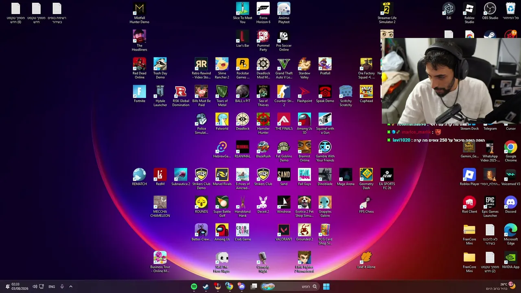Open the taskbar volume control
Image resolution: width=521 pixels, height=293 pixels.
pos(35,286)
